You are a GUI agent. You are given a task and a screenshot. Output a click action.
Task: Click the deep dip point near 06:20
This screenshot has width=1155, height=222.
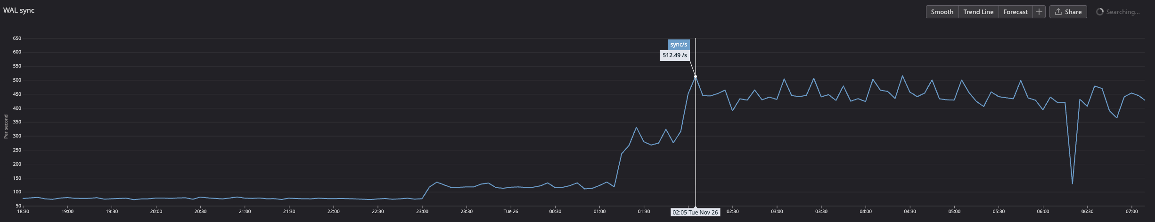point(1073,183)
